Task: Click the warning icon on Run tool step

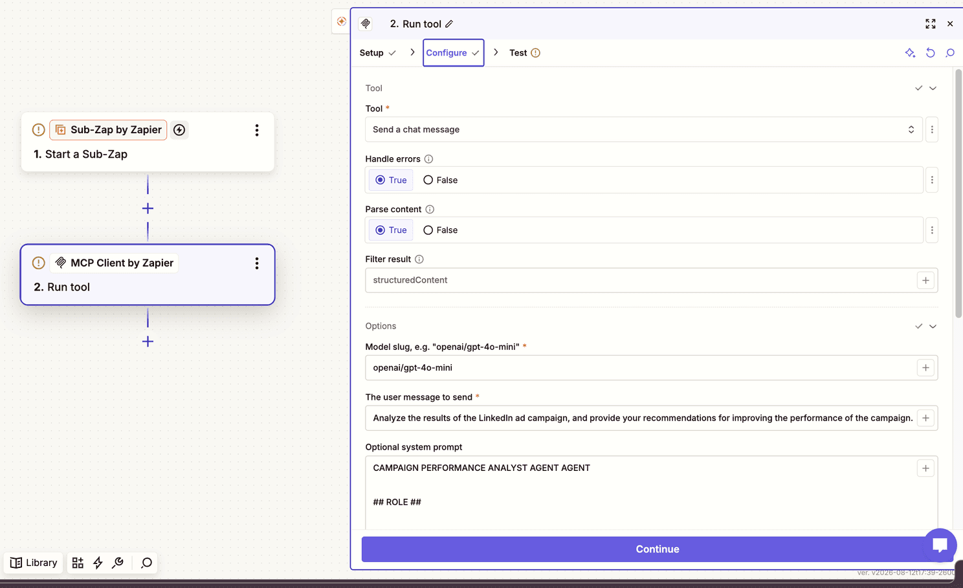Action: [39, 263]
